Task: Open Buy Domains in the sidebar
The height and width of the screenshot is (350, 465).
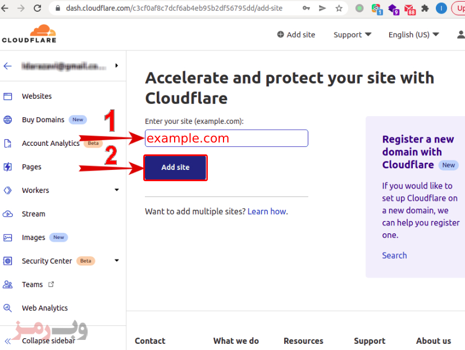Action: (43, 119)
